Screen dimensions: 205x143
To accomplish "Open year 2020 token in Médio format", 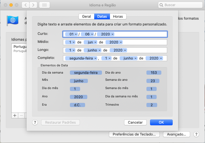I will point(114,42).
